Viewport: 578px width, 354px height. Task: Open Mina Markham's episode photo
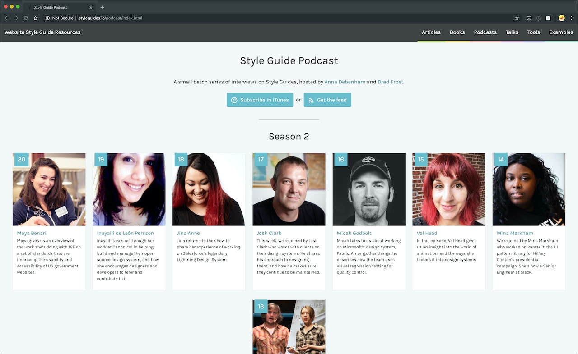coord(529,189)
